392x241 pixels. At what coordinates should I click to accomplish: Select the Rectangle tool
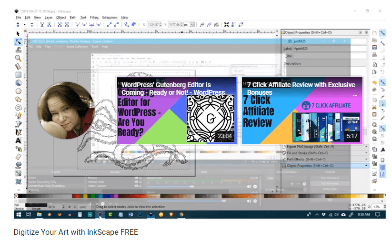click(18, 75)
